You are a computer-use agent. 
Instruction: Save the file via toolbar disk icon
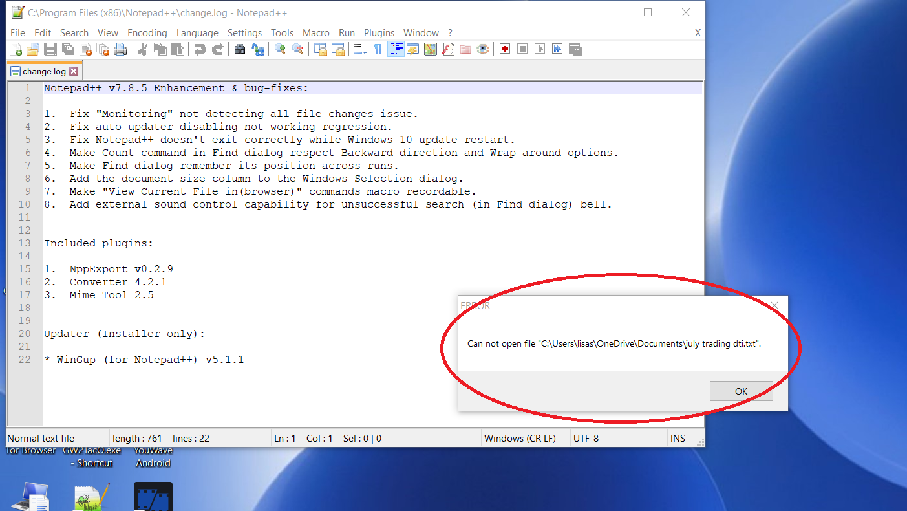(50, 49)
